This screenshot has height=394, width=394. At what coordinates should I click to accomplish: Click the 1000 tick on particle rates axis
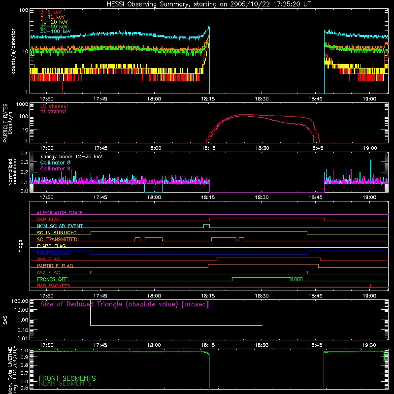[22, 104]
